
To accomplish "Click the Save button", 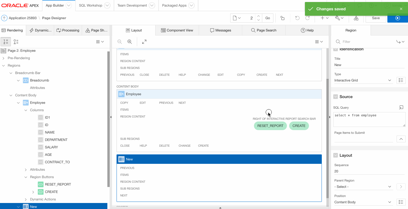I will click(376, 18).
